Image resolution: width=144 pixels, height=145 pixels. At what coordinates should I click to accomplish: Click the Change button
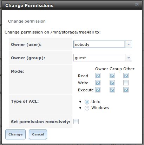pos(15,134)
